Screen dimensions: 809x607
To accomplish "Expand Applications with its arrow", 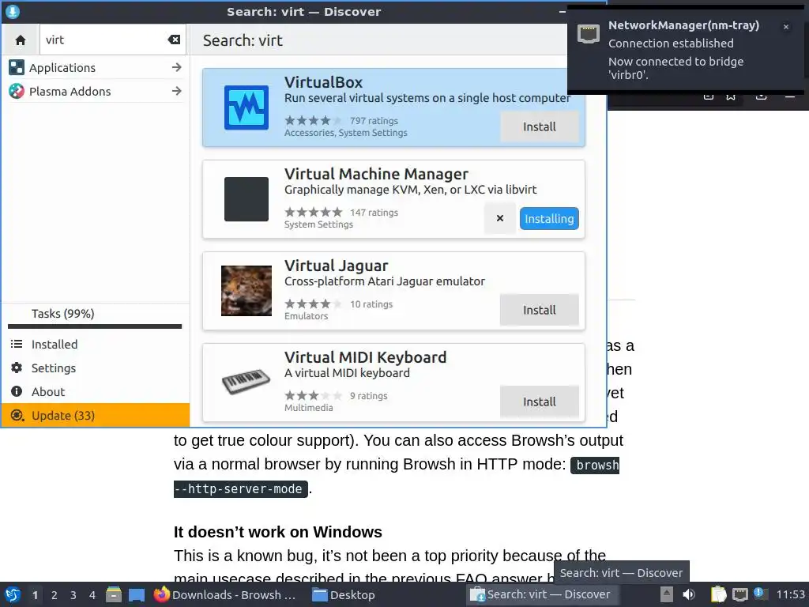I will point(176,68).
